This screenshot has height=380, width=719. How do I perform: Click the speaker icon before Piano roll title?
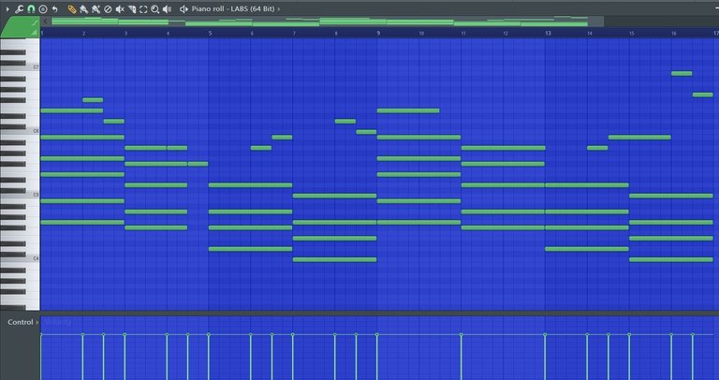tap(183, 9)
